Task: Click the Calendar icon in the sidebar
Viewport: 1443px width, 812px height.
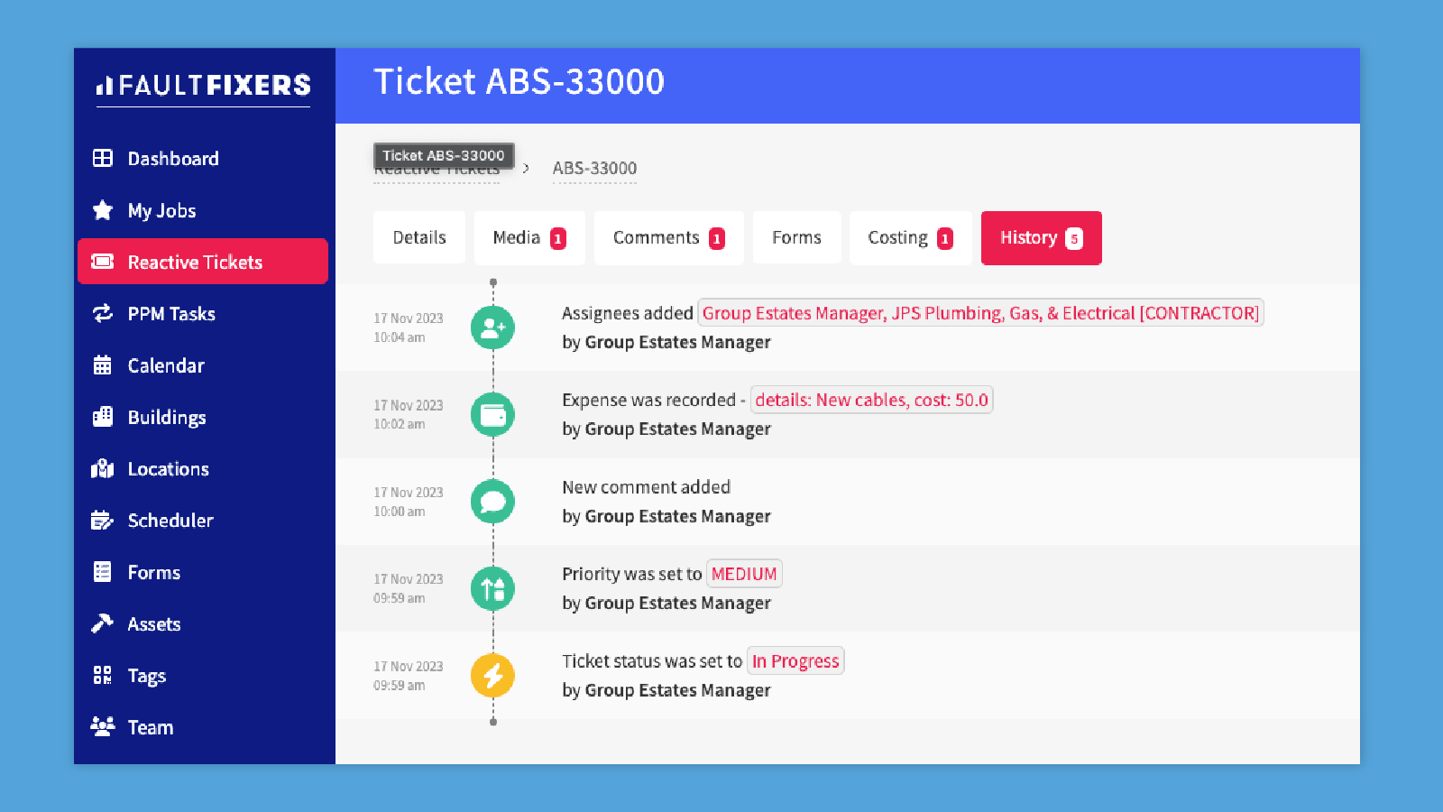Action: (102, 364)
